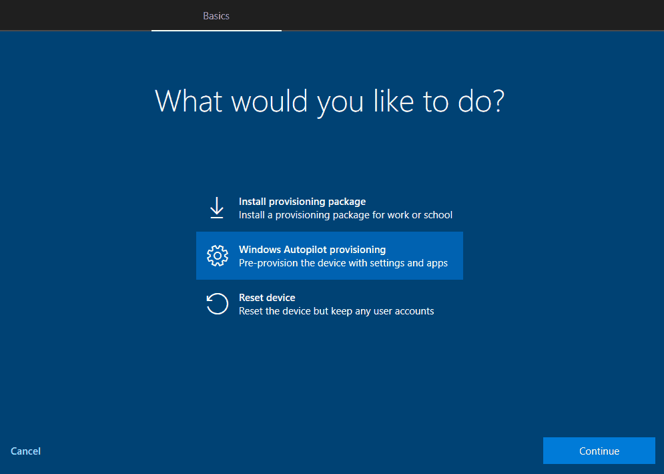The width and height of the screenshot is (664, 474).
Task: Choose Install provisioning package title
Action: click(302, 202)
